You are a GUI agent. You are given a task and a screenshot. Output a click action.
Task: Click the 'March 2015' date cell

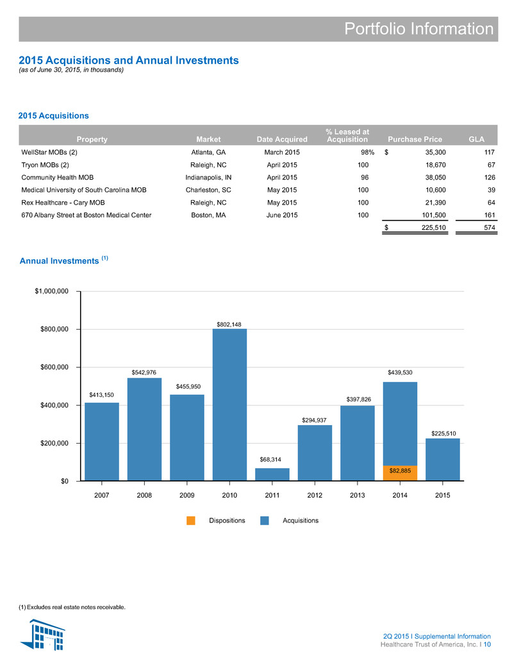pos(282,152)
